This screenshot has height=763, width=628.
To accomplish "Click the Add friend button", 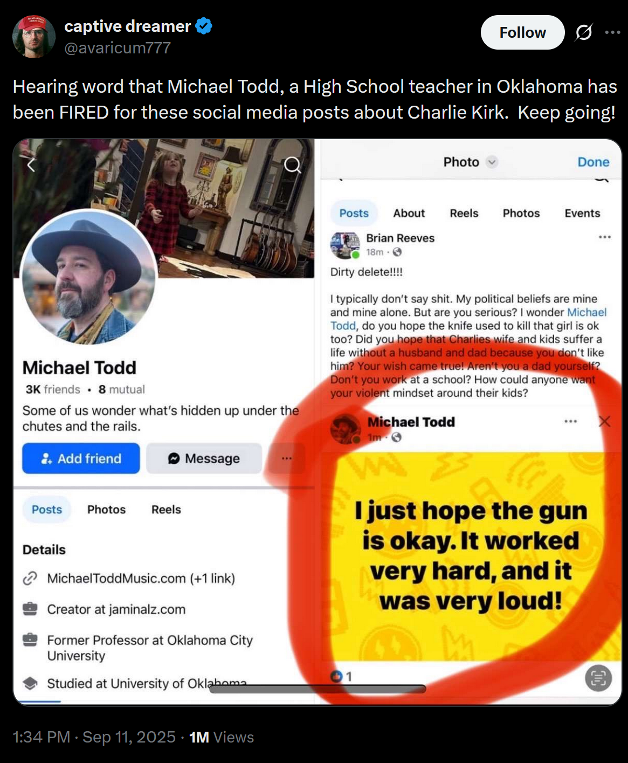I will coord(81,458).
